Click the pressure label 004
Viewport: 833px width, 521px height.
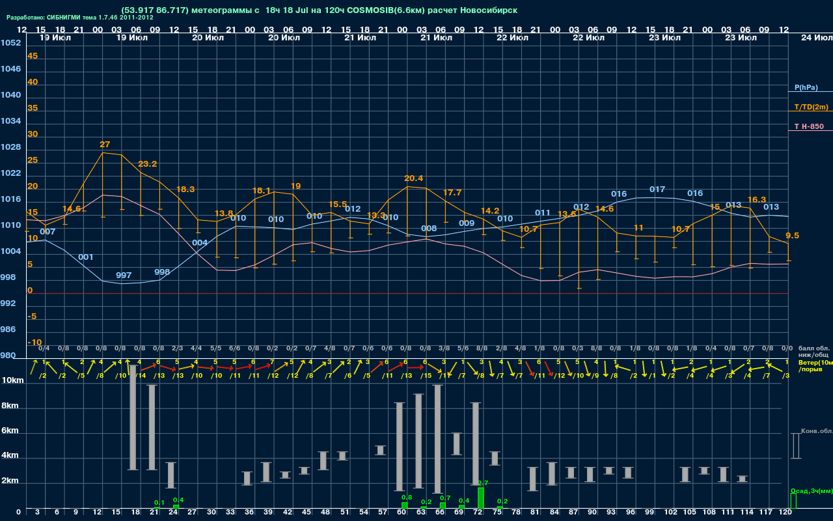[200, 243]
